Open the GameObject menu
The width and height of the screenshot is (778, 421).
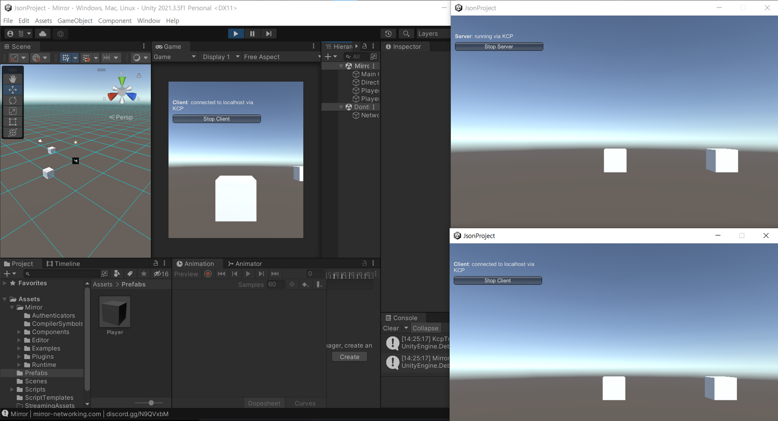click(75, 21)
